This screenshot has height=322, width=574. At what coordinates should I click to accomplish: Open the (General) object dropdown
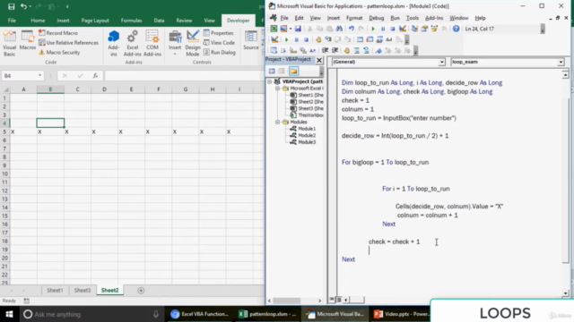click(x=441, y=62)
